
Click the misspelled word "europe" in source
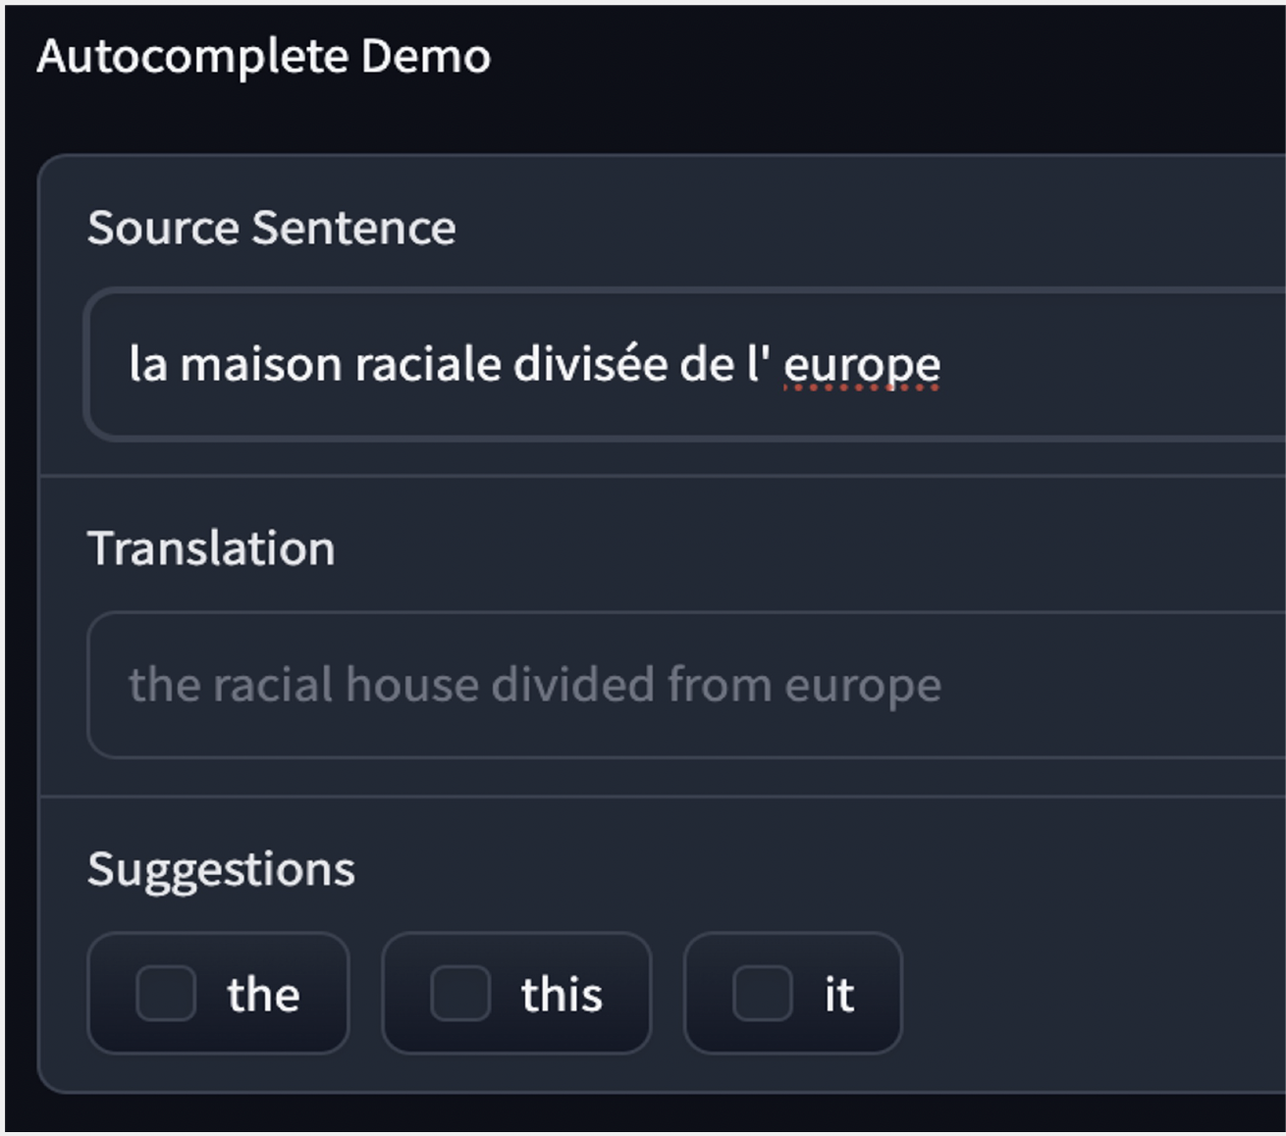point(862,365)
